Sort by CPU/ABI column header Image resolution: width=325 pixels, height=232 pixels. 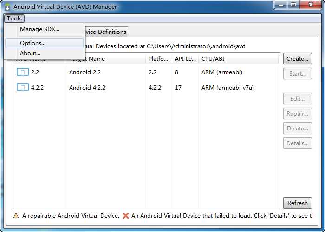[x=238, y=59]
